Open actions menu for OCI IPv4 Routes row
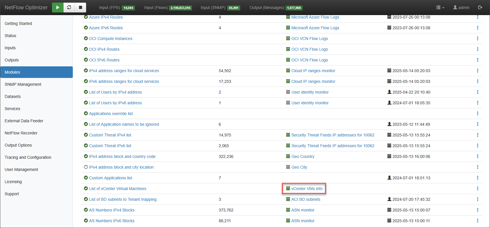Screen dimensions: 490x228 tap(478, 49)
